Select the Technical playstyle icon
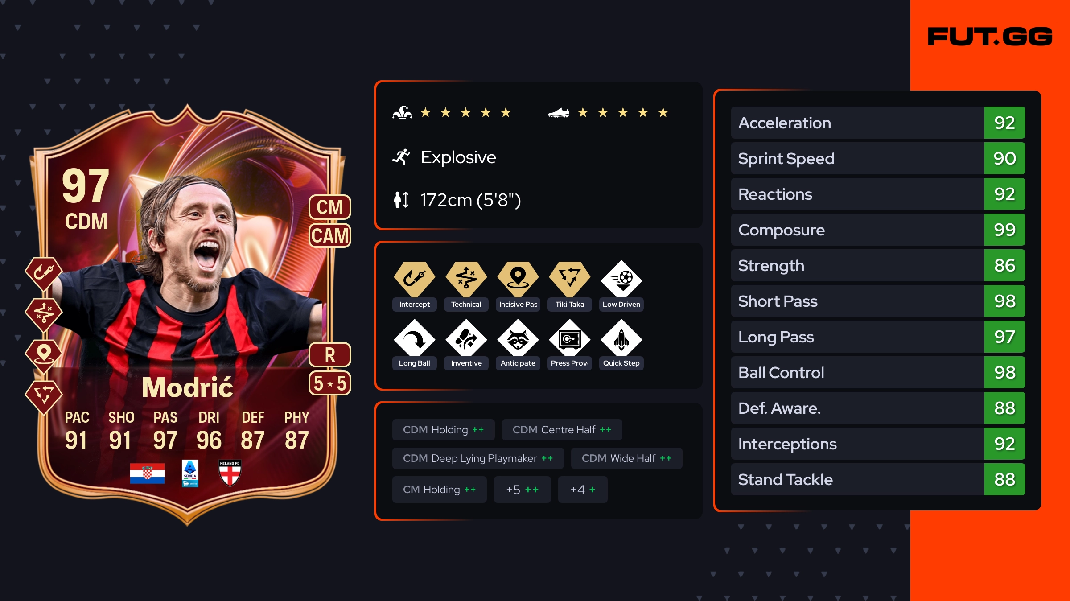 466,279
